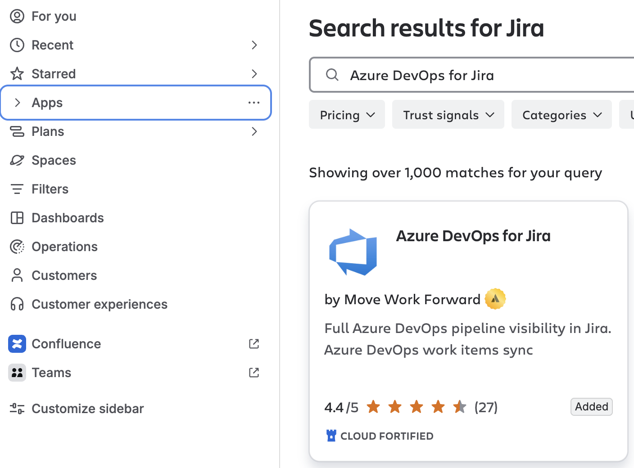Go to Customers in the sidebar
Screen dimensions: 634x468
click(x=64, y=275)
